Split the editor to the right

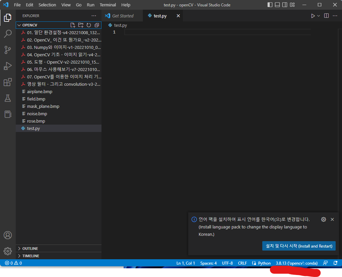(326, 16)
